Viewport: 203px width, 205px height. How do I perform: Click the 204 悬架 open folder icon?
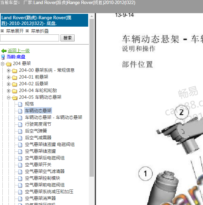point(9,64)
